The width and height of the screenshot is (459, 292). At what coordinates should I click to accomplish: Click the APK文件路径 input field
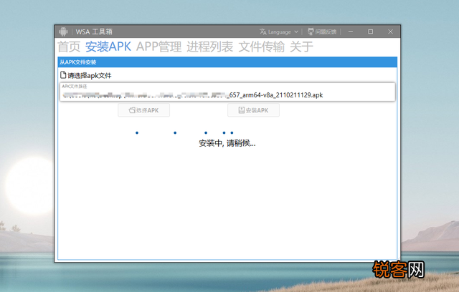pos(227,92)
